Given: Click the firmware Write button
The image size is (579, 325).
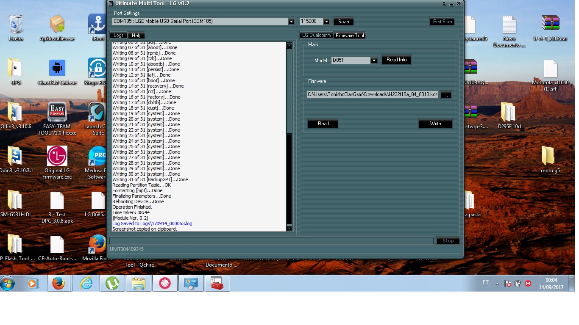Looking at the screenshot, I should click(x=435, y=124).
